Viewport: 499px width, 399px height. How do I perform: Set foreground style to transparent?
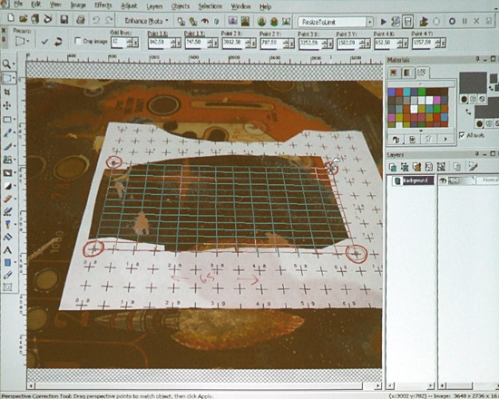[482, 99]
